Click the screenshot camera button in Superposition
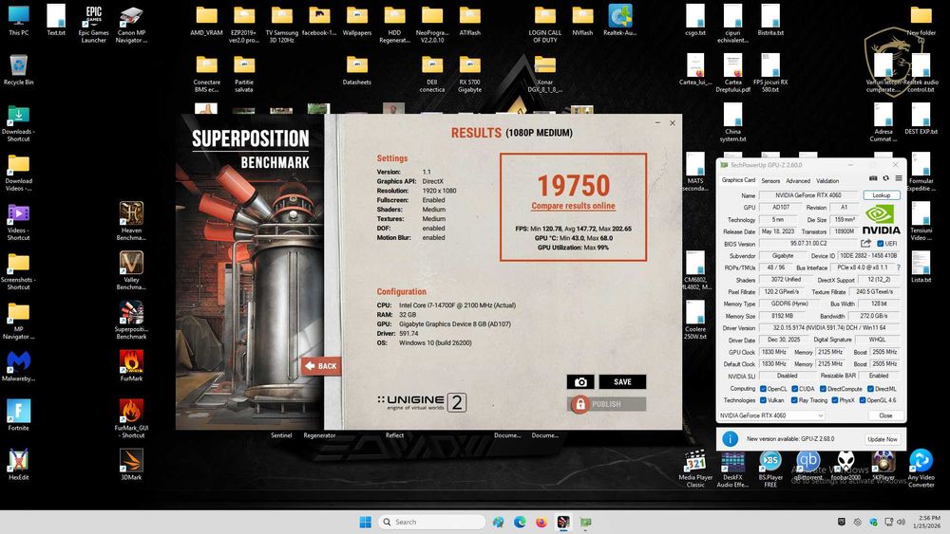 click(579, 381)
